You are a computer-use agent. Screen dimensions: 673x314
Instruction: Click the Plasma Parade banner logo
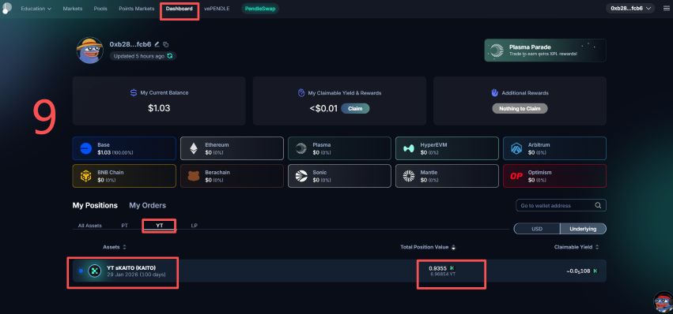pos(497,50)
